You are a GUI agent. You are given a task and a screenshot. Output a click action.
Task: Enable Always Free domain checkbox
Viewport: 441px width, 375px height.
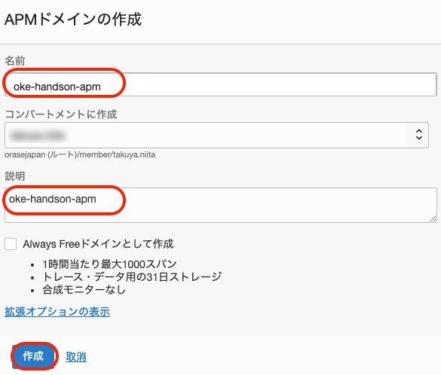pos(11,244)
